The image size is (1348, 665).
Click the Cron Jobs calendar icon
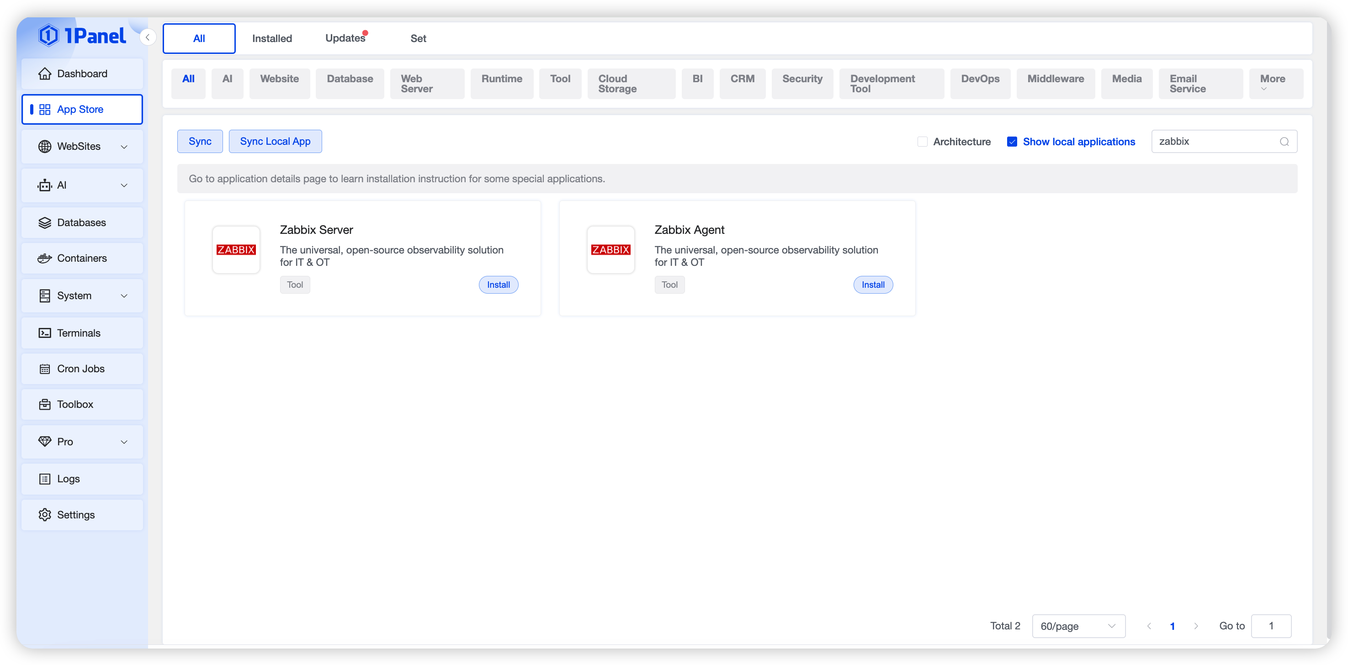click(44, 369)
